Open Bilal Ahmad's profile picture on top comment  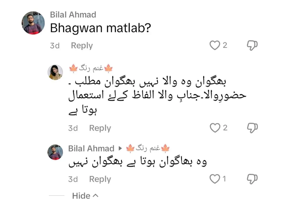pyautogui.click(x=33, y=23)
